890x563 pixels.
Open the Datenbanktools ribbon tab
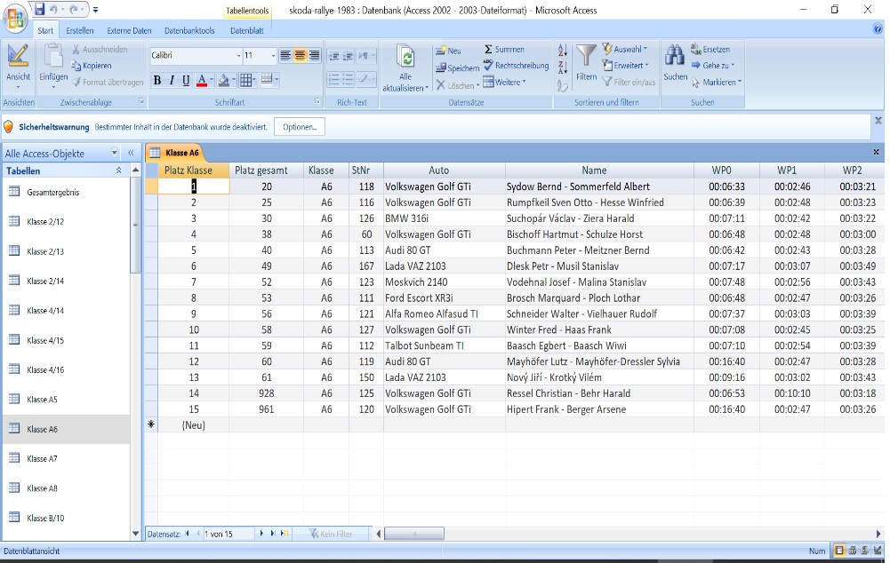189,30
